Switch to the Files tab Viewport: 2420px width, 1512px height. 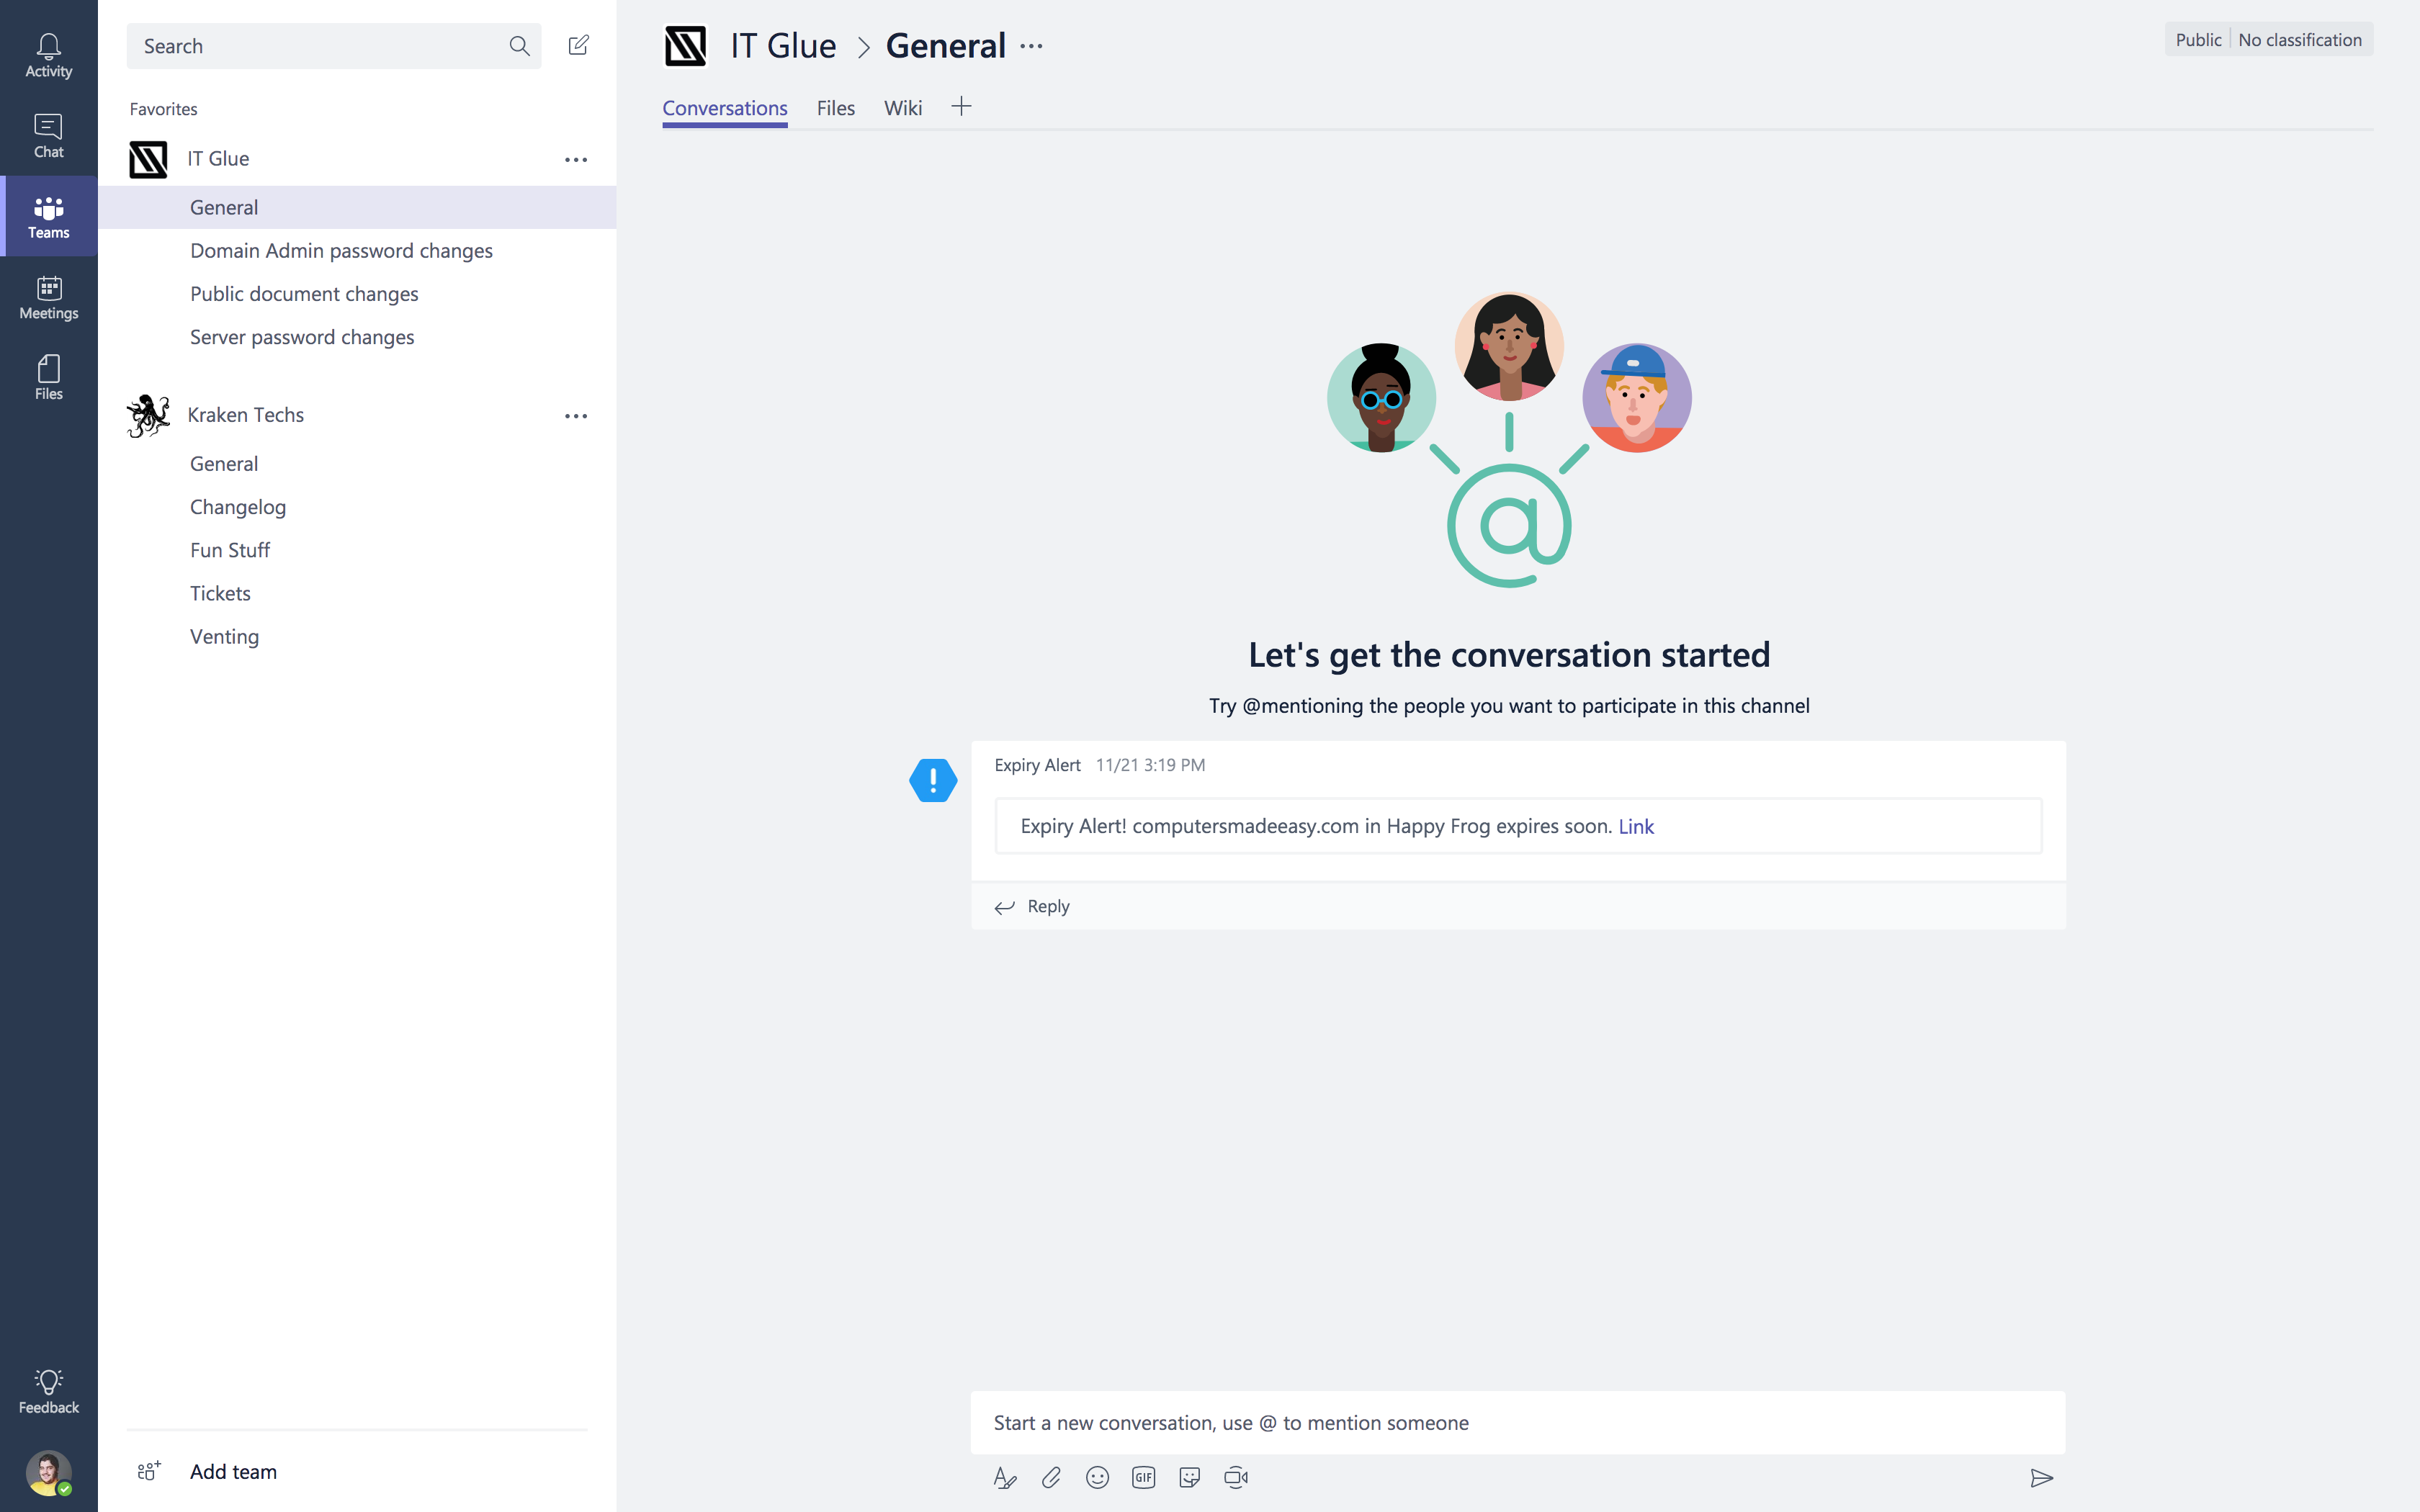coord(835,108)
